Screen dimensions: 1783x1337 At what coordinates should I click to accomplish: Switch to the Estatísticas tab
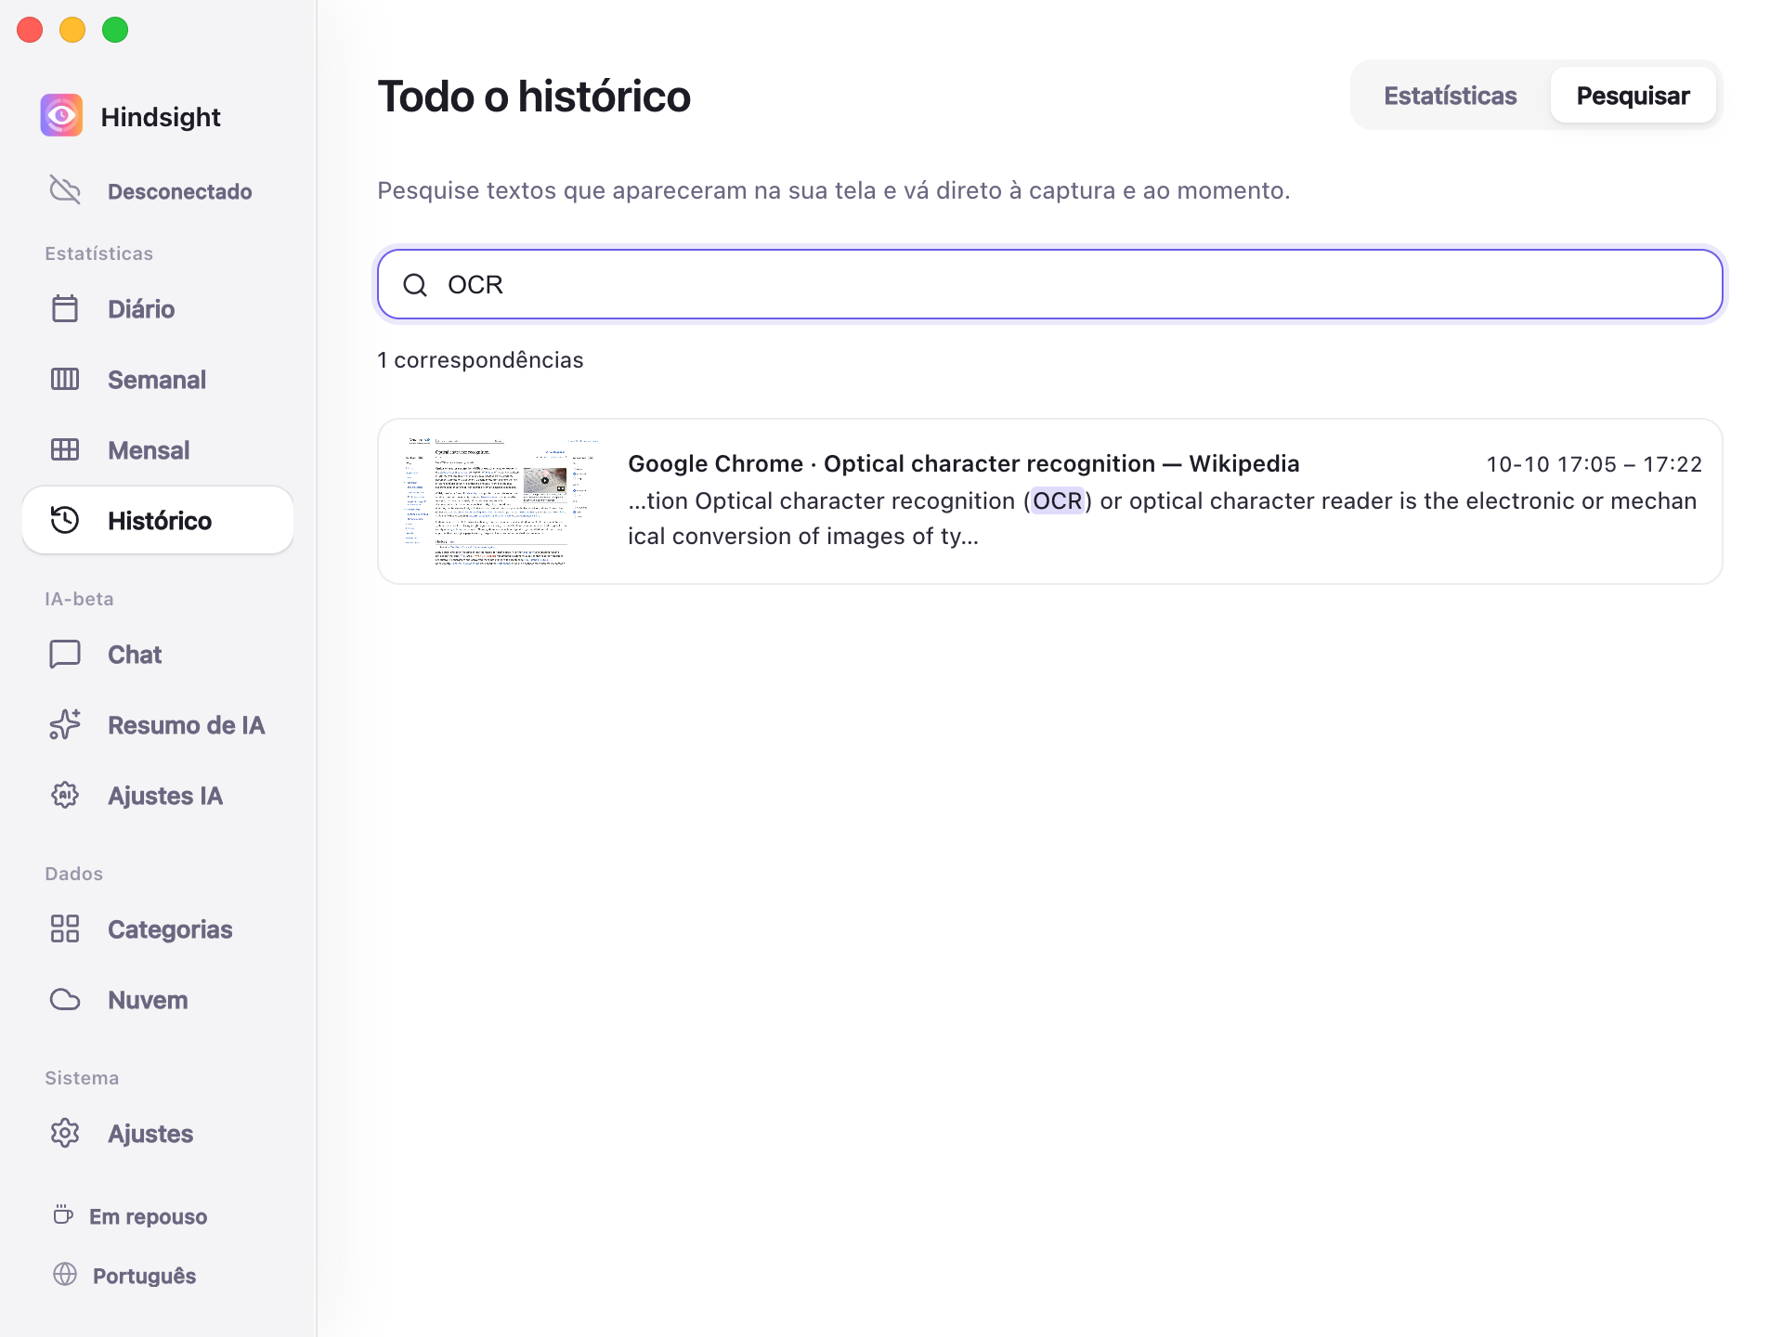(1450, 96)
